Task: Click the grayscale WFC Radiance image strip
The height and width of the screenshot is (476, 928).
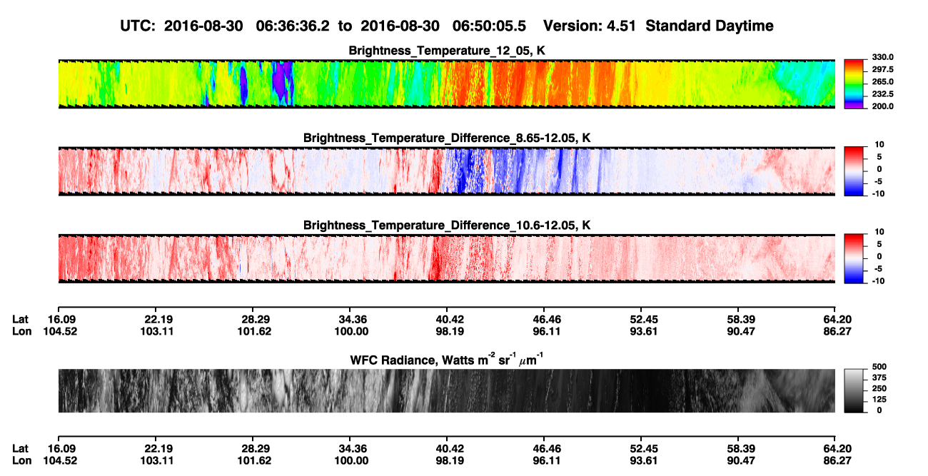Action: click(447, 391)
